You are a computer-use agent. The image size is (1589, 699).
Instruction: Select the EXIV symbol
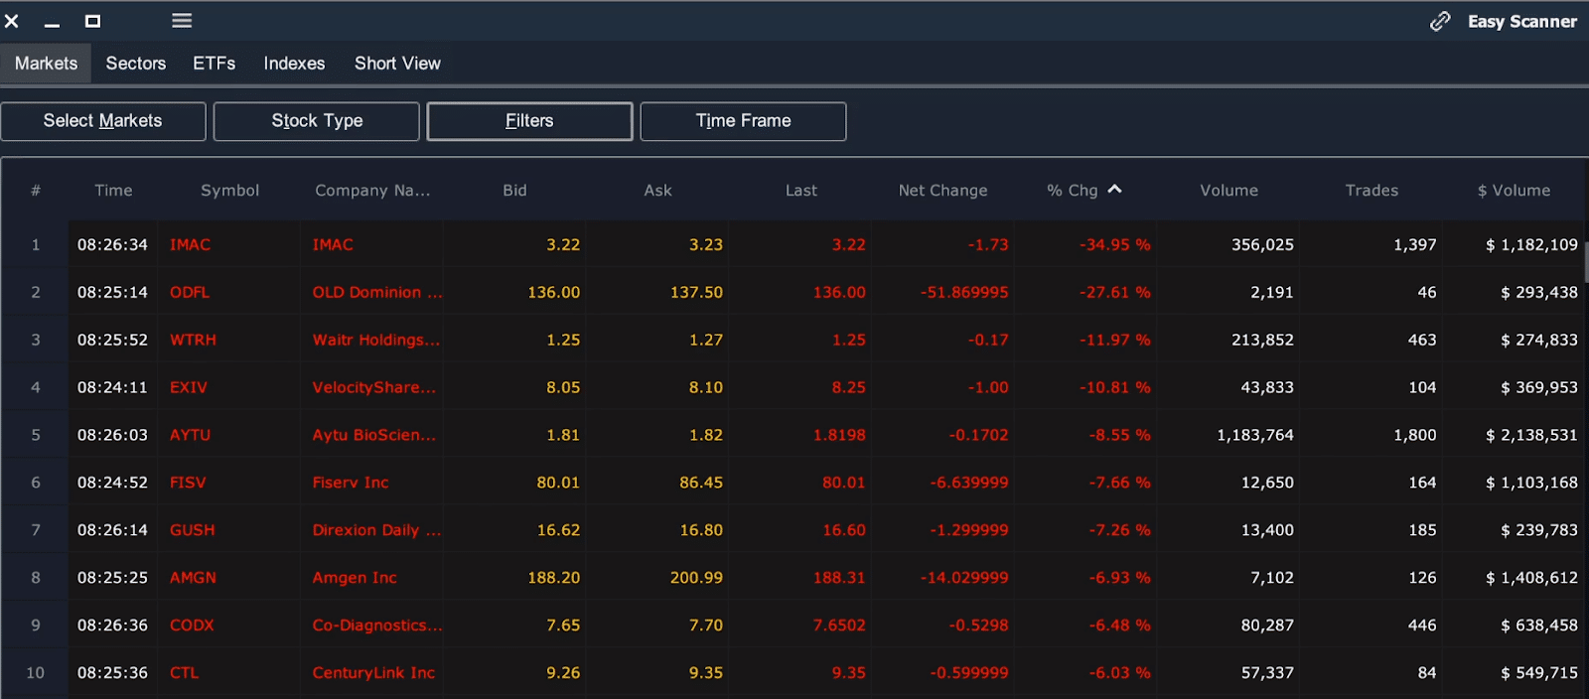click(189, 388)
